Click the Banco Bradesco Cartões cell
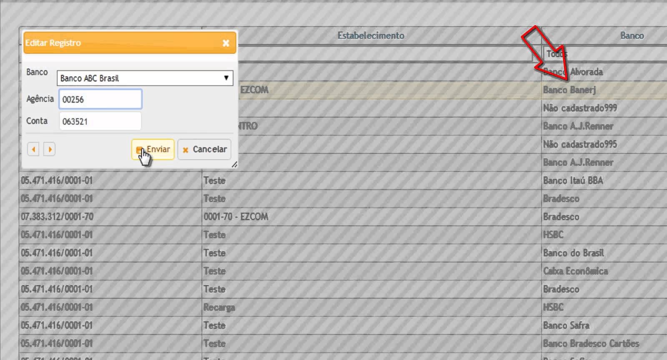667x360 pixels. tap(591, 344)
